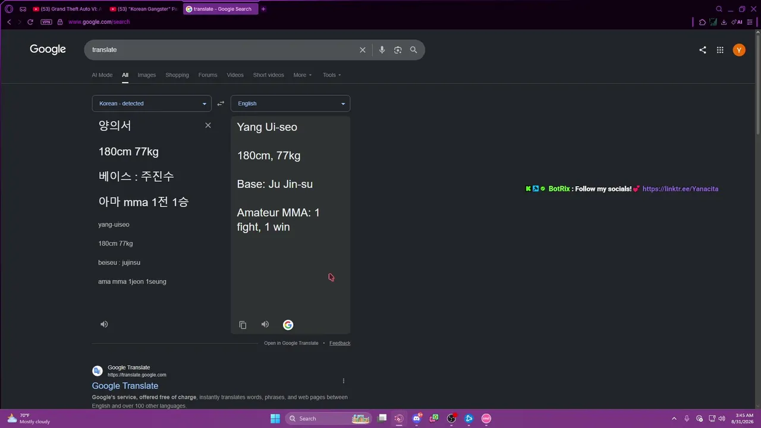Screen dimensions: 761x428
Task: Select translate - Google Search tab
Action: (x=221, y=9)
